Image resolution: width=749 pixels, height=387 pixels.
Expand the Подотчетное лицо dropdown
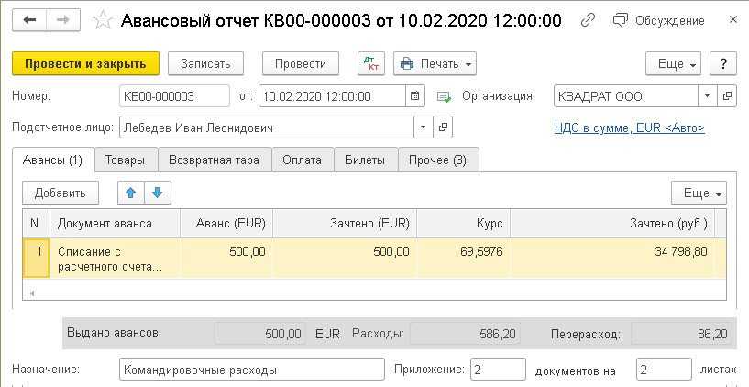click(424, 127)
